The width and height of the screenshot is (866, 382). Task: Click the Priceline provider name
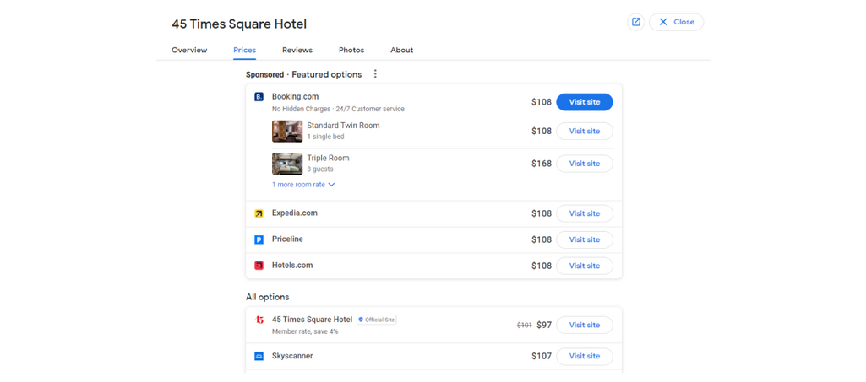pyautogui.click(x=287, y=239)
